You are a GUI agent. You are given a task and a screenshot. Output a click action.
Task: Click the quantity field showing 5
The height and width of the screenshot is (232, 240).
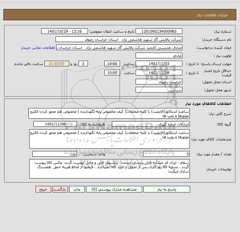[166, 154]
